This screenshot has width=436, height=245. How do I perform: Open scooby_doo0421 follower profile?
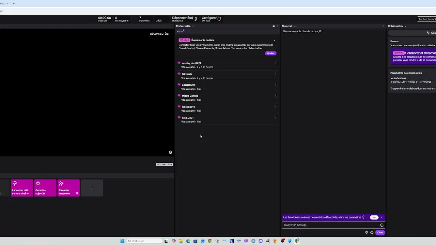[191, 63]
